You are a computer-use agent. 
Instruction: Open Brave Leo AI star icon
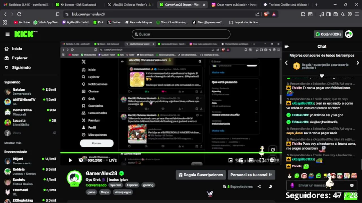click(342, 14)
